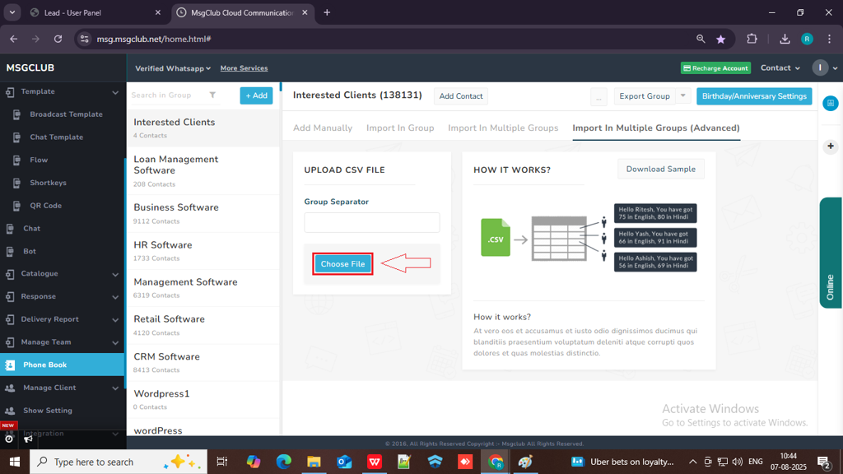Open the user avatar in header
Screen dimensions: 843x474
coord(820,67)
